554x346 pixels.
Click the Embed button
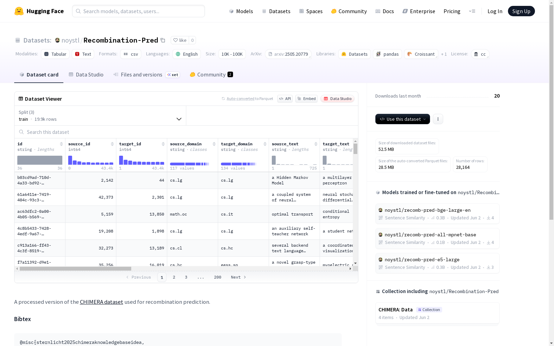click(x=306, y=99)
